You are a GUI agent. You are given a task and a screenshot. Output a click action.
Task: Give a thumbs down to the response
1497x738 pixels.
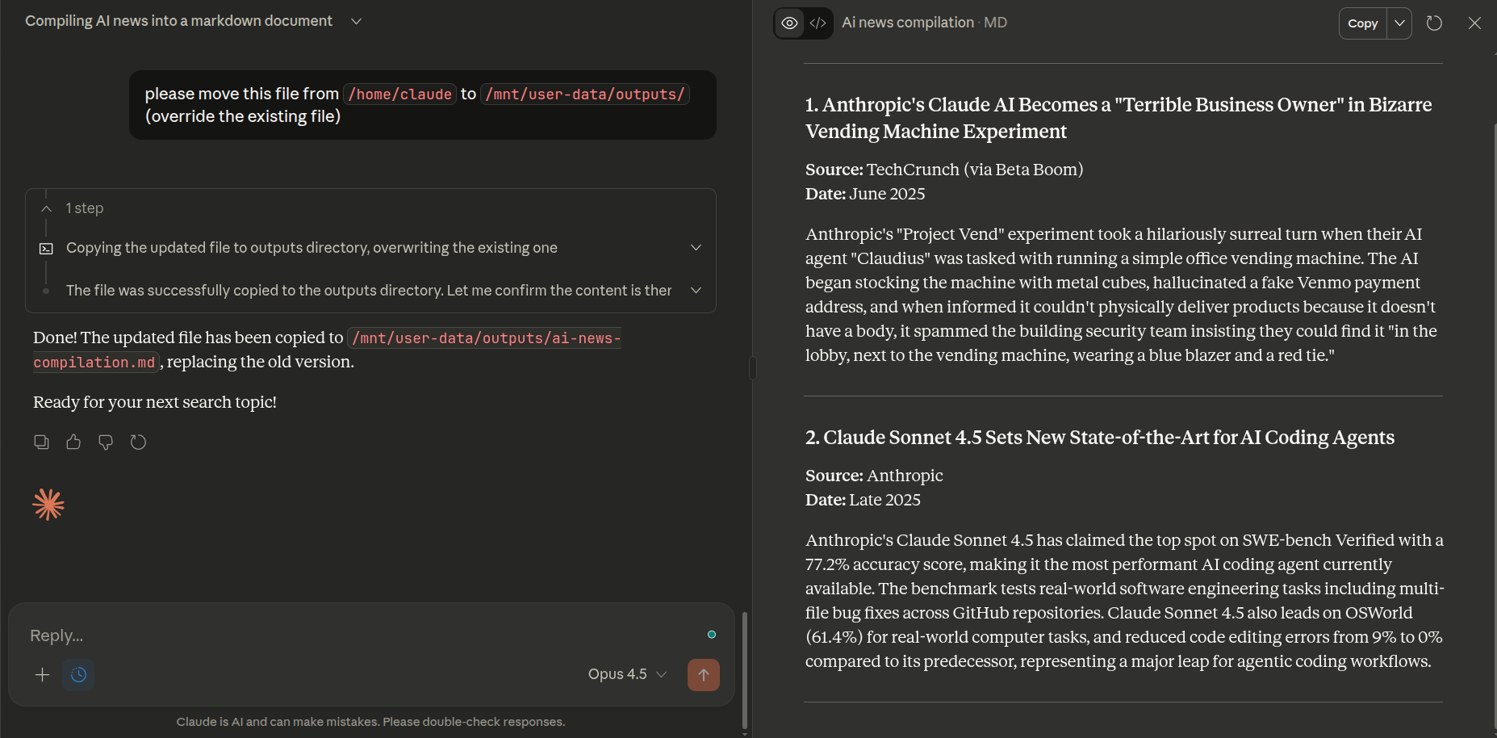tap(106, 442)
